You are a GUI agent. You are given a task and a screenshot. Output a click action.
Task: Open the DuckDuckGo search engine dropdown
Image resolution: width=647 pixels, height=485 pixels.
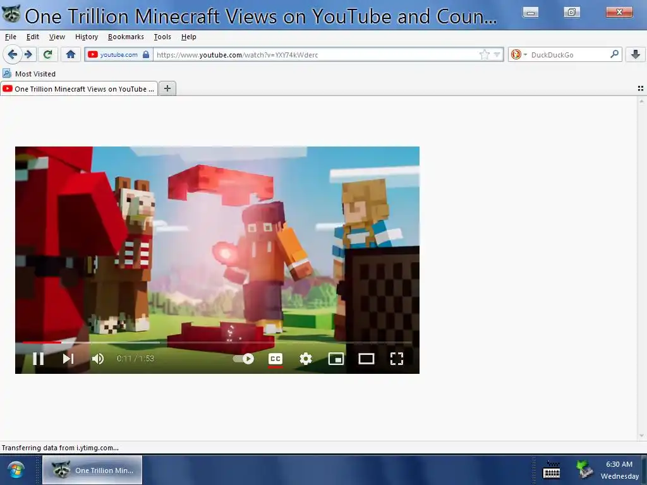tap(518, 54)
